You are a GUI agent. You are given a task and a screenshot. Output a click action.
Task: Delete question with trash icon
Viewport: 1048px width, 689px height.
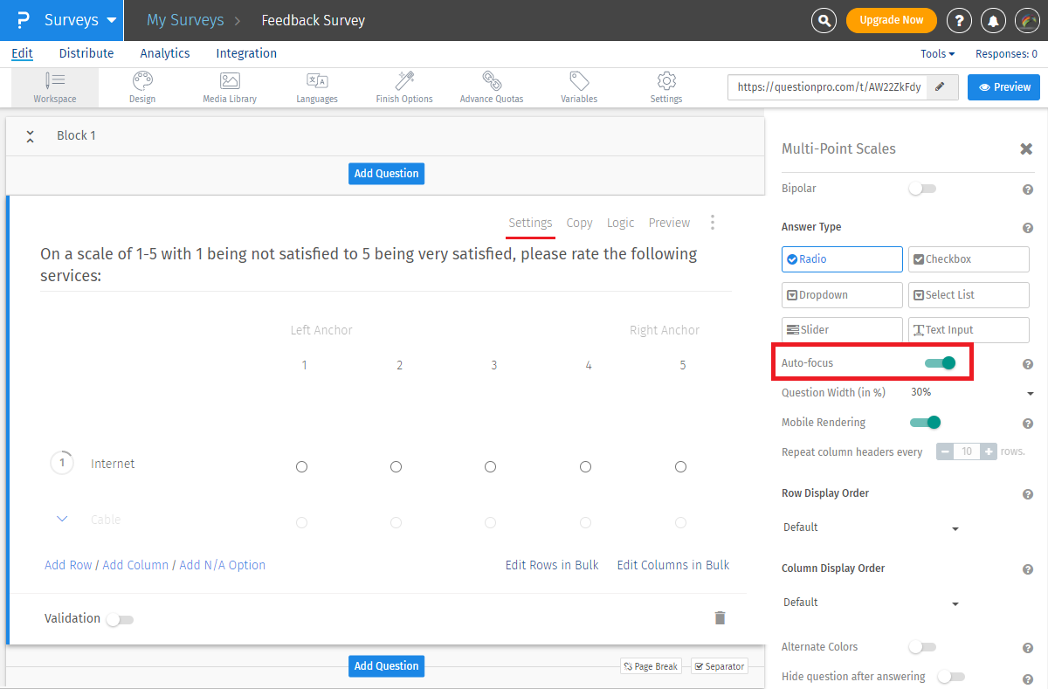click(720, 618)
